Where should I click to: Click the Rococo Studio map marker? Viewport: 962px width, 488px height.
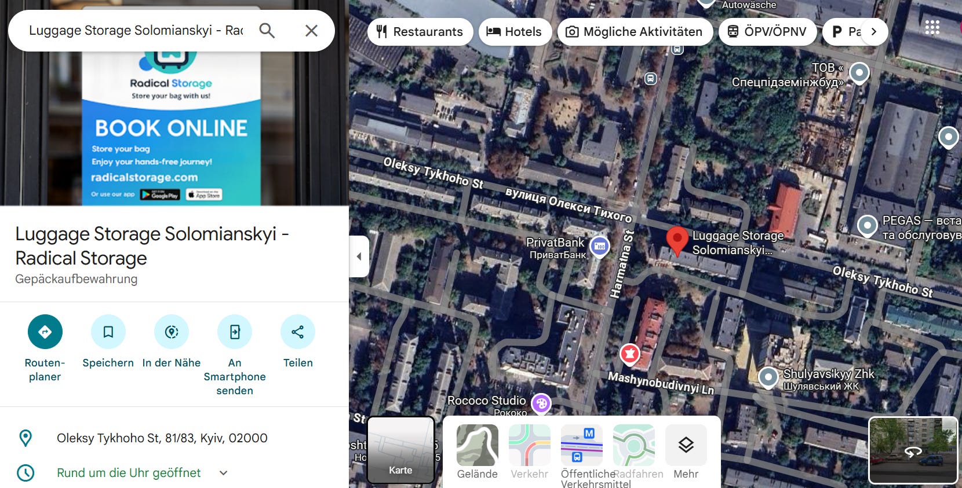click(541, 404)
